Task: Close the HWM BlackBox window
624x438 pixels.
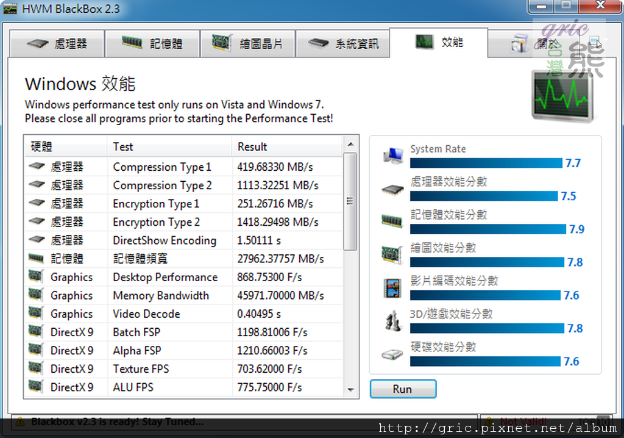Action: 600,6
